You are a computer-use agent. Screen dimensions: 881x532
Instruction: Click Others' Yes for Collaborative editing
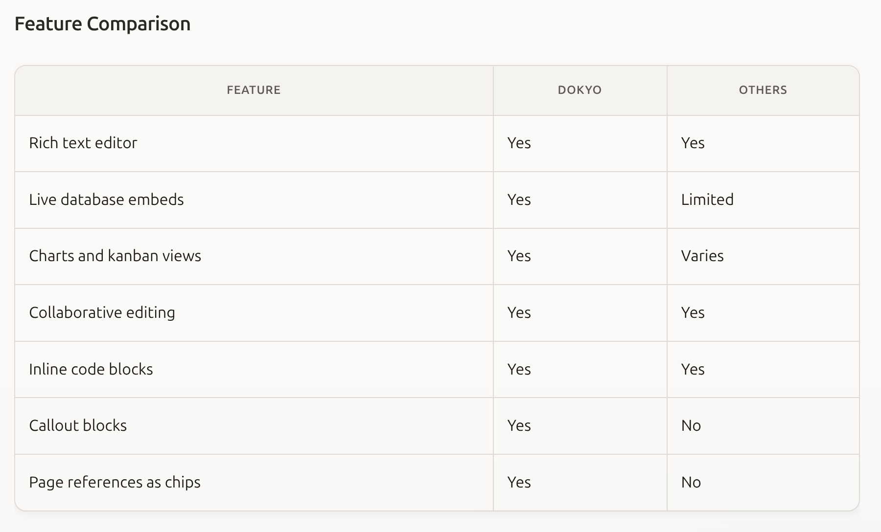(763, 313)
